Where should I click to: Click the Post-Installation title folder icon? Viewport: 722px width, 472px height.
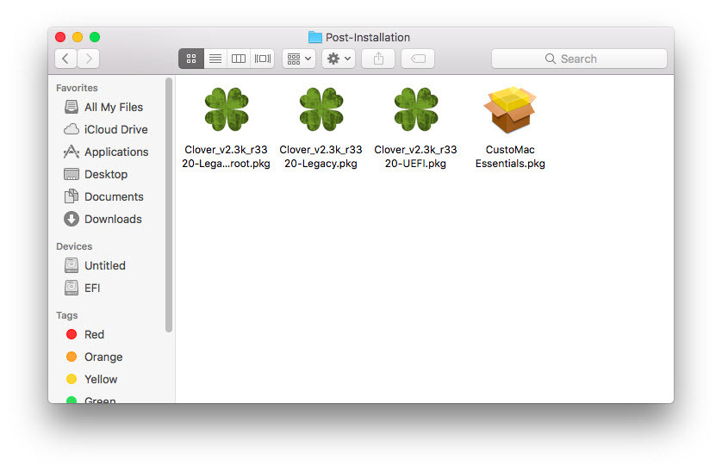pos(315,37)
